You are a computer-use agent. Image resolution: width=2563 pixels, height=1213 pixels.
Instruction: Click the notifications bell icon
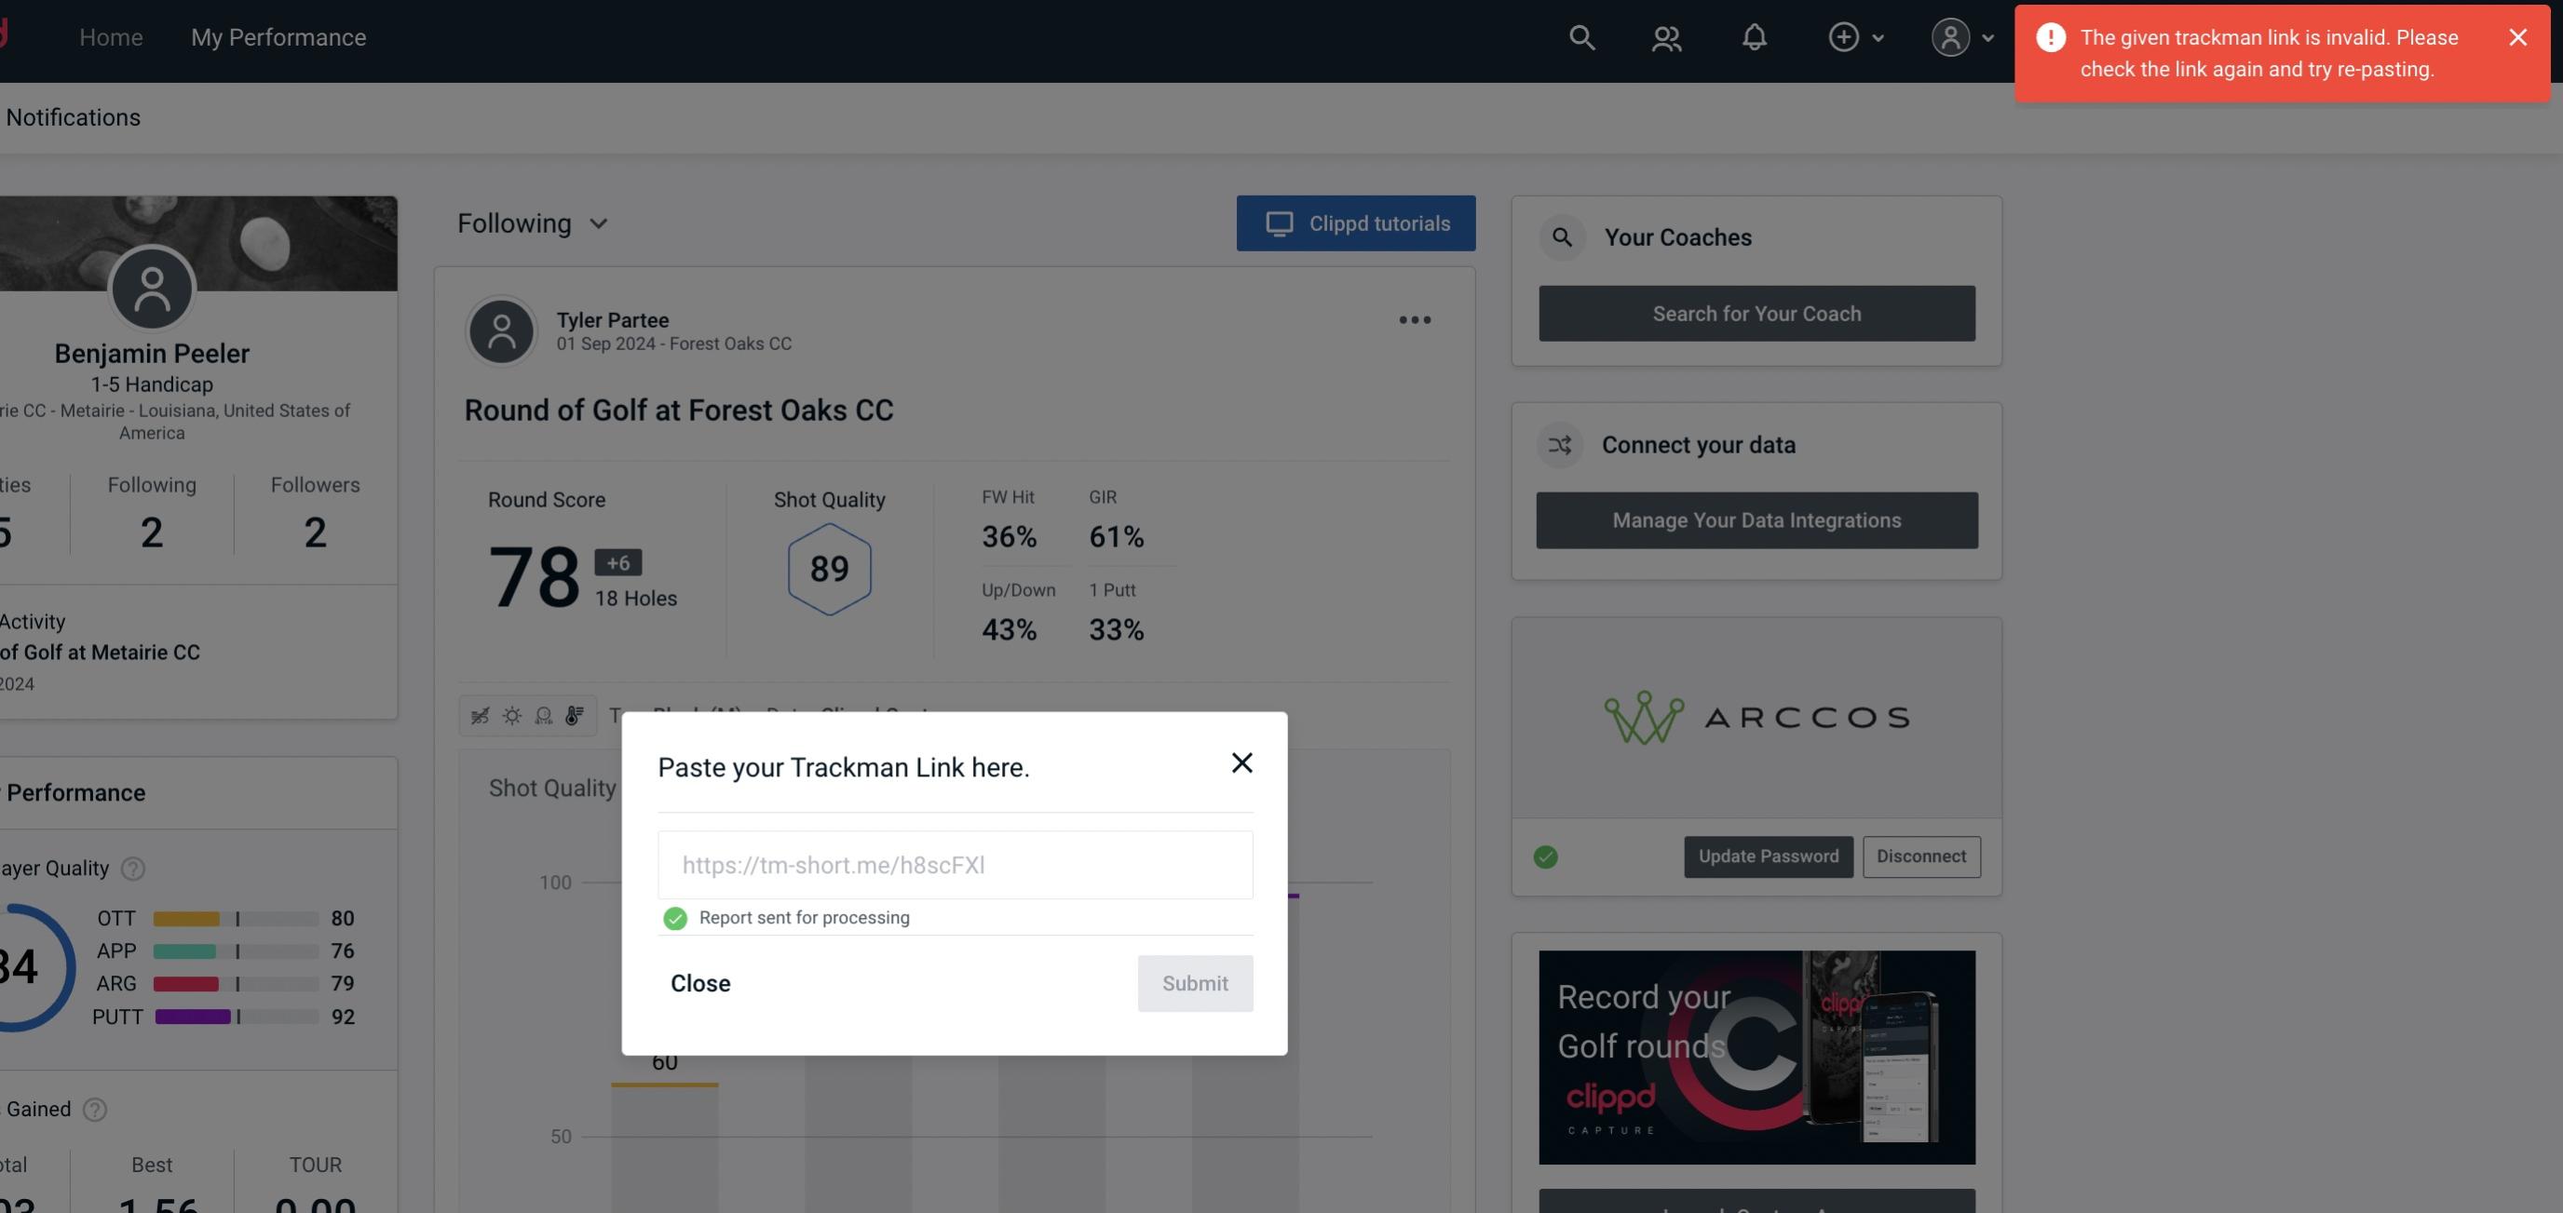pos(1754,36)
